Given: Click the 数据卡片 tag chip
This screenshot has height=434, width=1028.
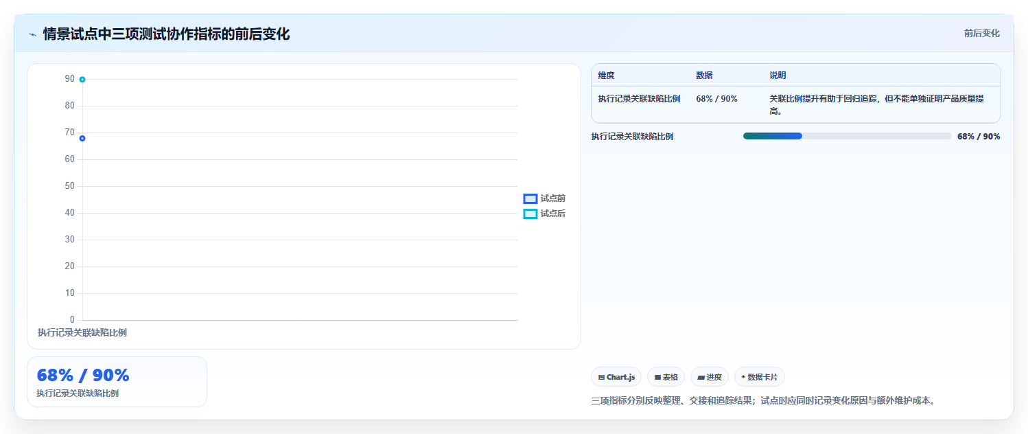Looking at the screenshot, I should point(759,377).
